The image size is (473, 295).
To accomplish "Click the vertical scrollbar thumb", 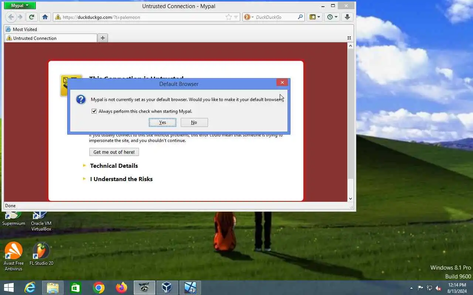I will pos(351,114).
